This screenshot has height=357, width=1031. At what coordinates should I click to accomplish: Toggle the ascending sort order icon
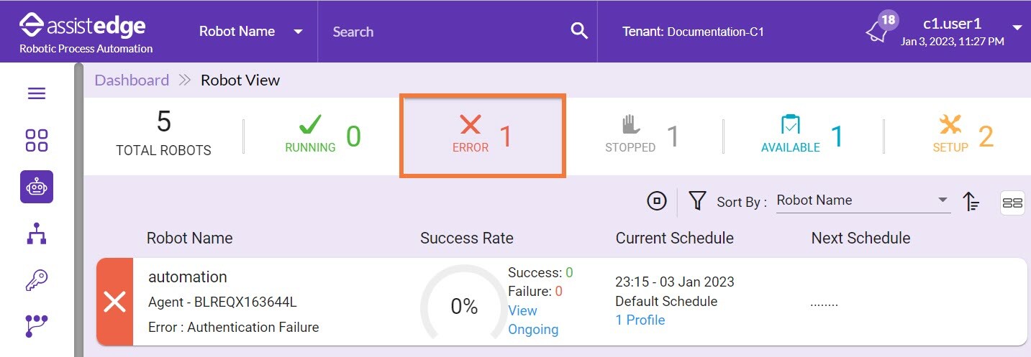[971, 203]
